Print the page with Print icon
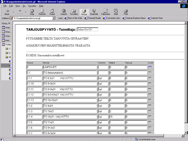Viewport: 188px width, 141px height. (126, 12)
